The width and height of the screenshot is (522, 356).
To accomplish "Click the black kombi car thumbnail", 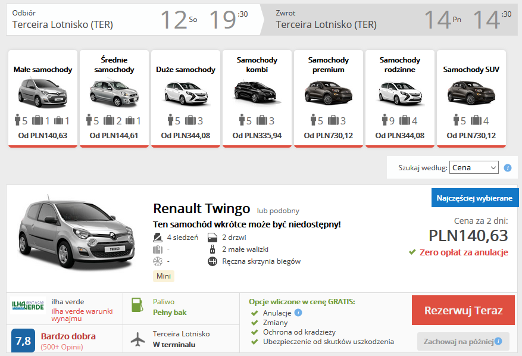I will tap(256, 92).
